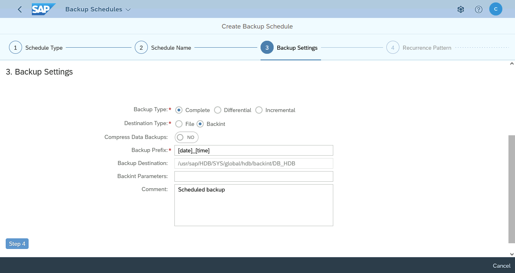Click the SAP logo in the header
This screenshot has width=515, height=273.
point(43,9)
